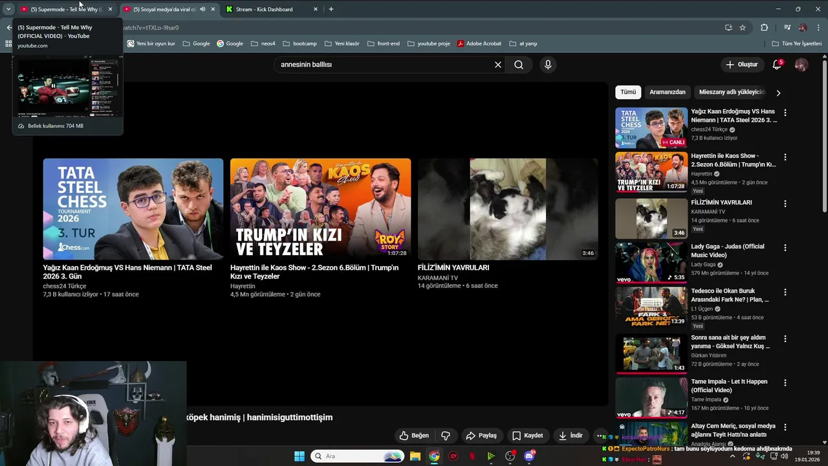Open Discord from the taskbar
This screenshot has height=466, width=828.
pyautogui.click(x=529, y=456)
